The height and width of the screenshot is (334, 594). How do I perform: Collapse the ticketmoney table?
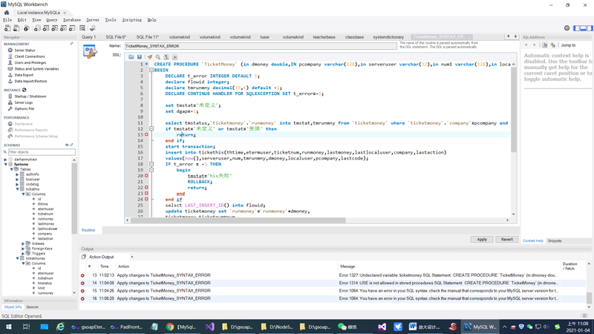tap(17, 258)
